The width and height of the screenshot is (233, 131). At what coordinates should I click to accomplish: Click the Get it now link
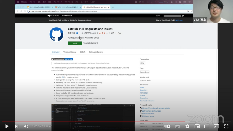(x=179, y=20)
